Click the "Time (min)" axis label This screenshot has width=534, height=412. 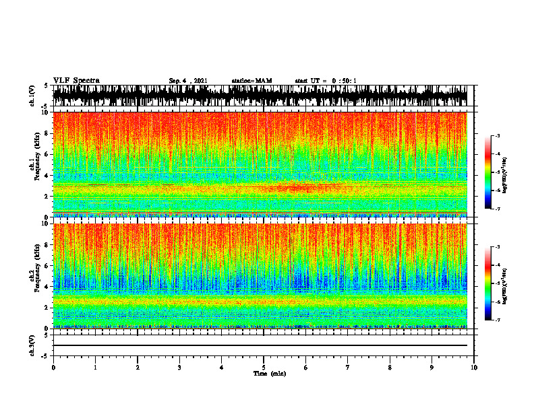tap(270, 374)
